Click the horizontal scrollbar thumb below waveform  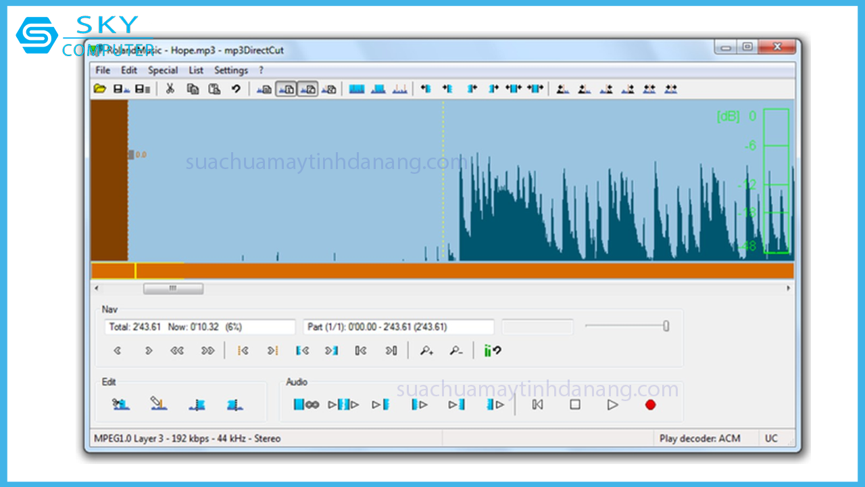pos(173,288)
